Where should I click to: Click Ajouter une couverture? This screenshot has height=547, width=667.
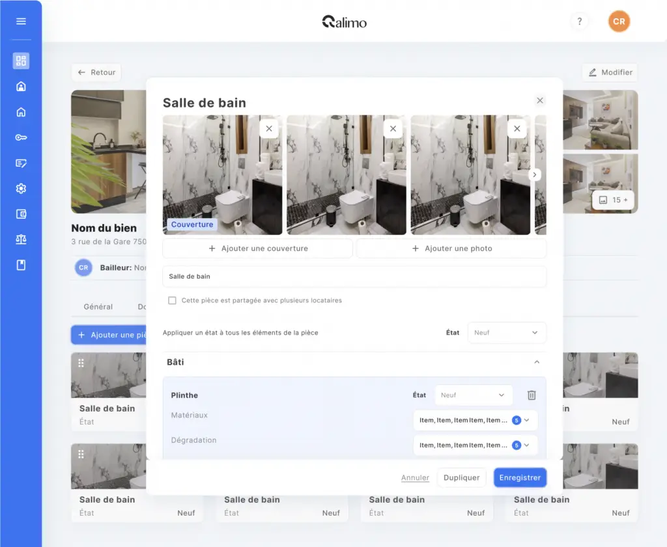(x=257, y=248)
